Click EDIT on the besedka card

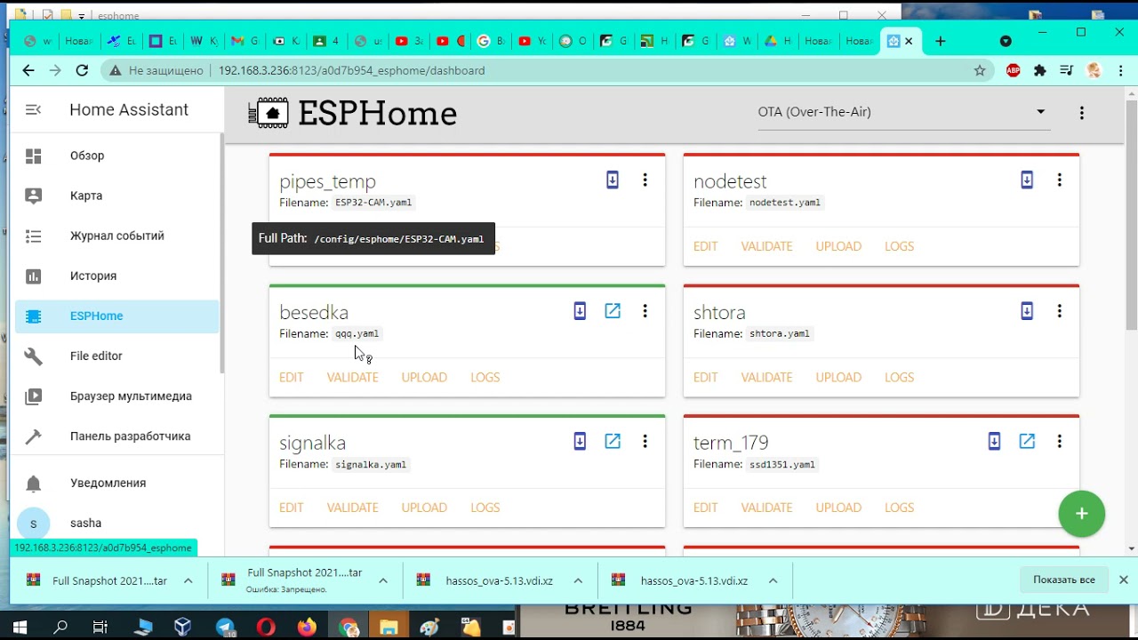[292, 377]
